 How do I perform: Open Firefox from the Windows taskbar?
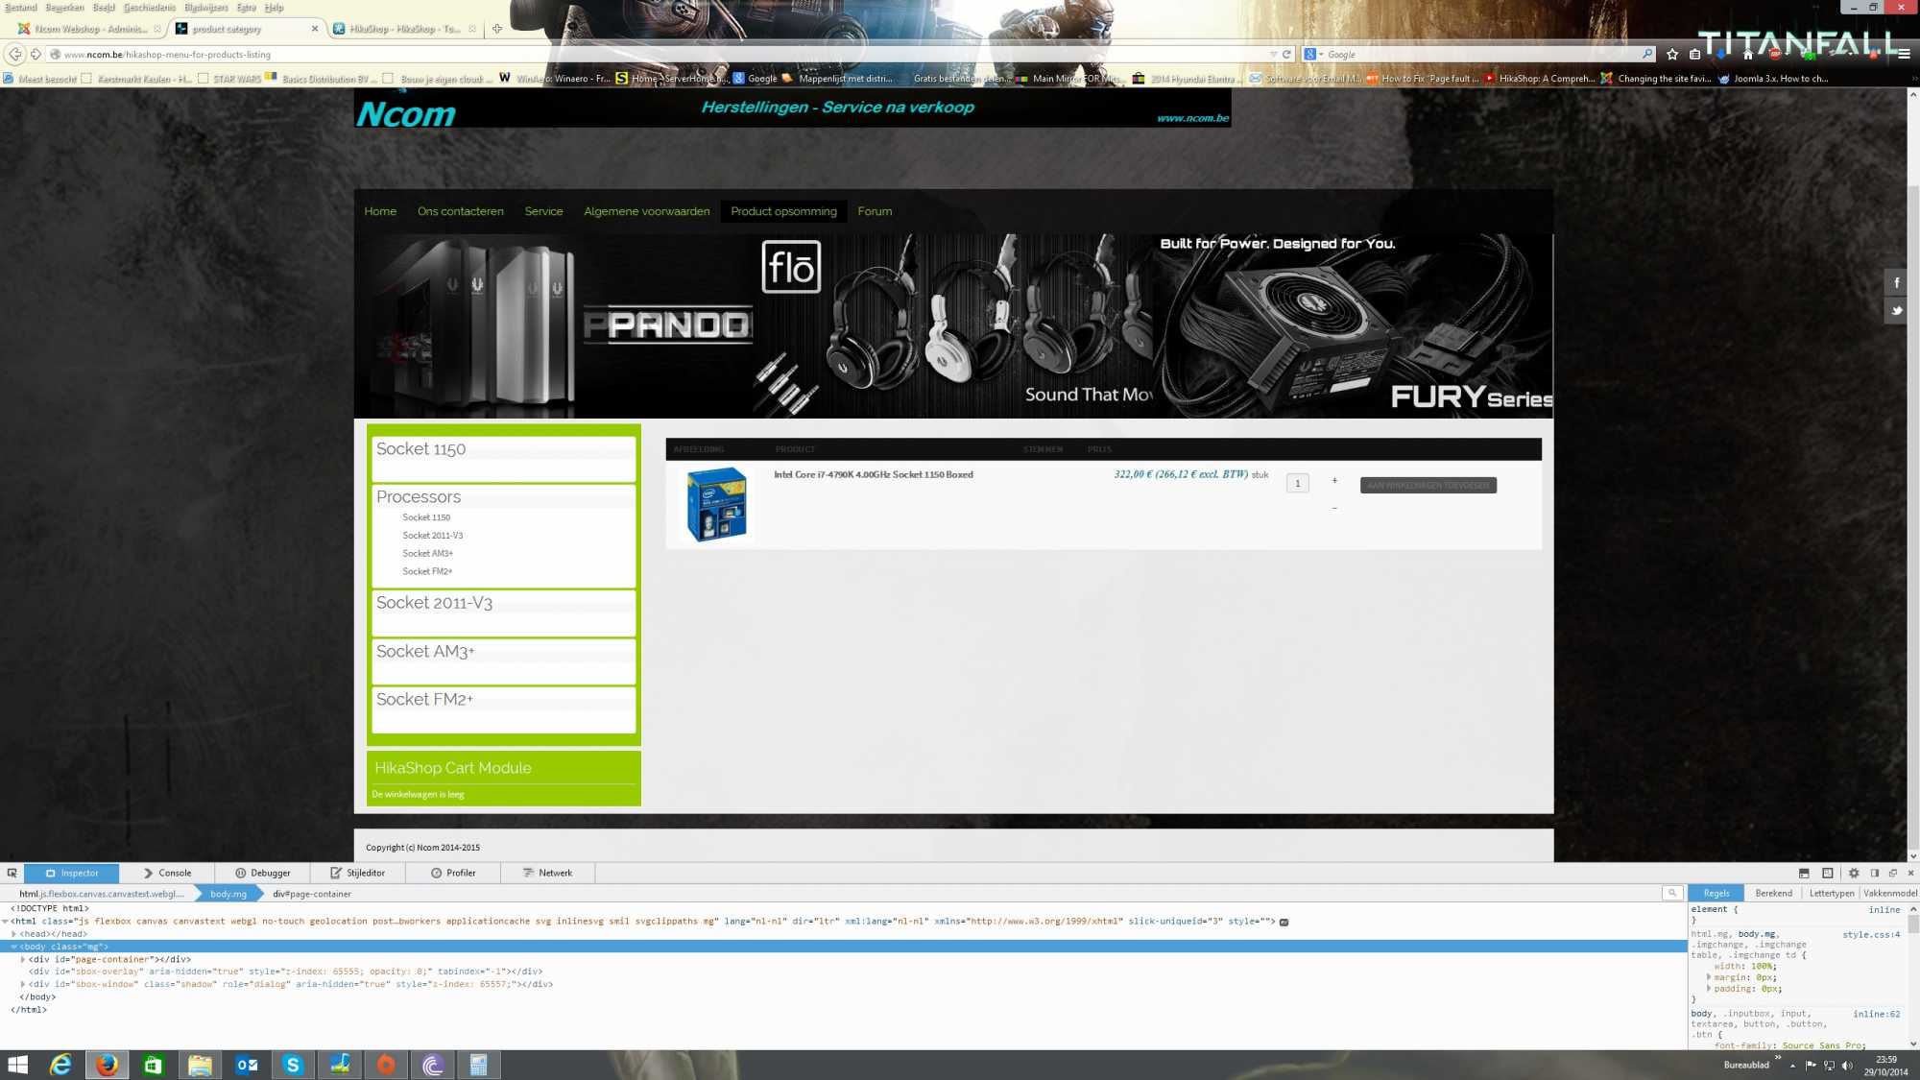107,1064
